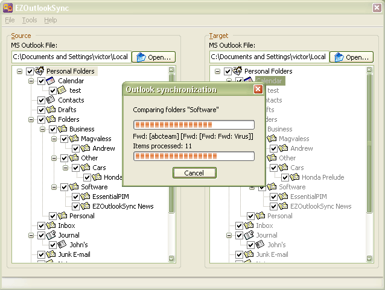Collapse the Source Calendar tree node

click(x=31, y=81)
